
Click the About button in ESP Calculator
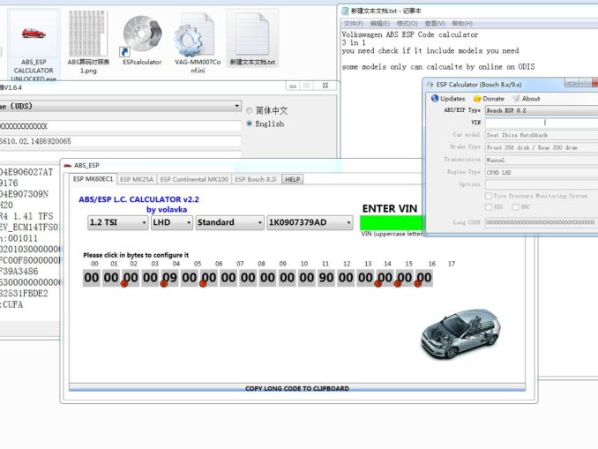coord(527,99)
